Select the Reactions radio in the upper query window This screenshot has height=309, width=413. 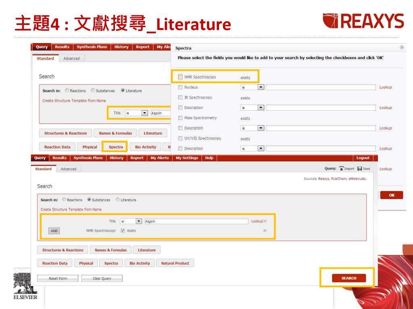67,91
